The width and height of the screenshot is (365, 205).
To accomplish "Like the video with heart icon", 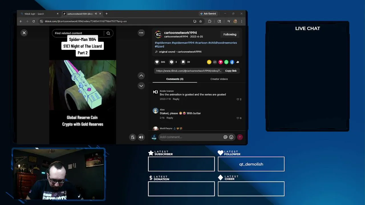I will 157,62.
